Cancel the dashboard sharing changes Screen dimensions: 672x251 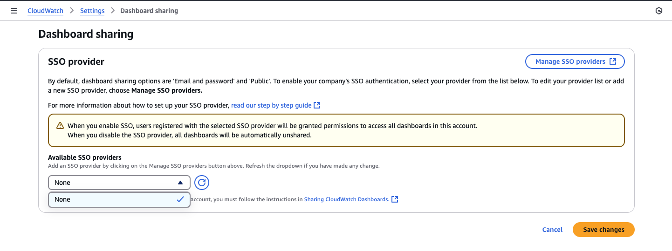click(x=552, y=230)
